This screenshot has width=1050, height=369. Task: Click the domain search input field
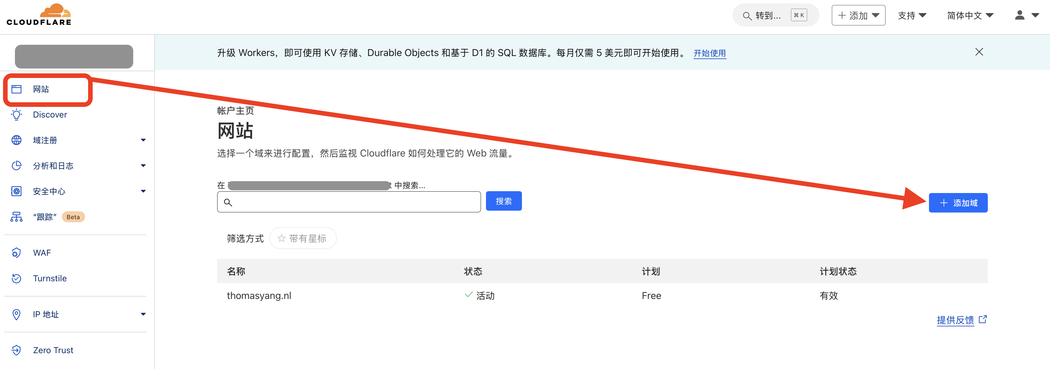(x=349, y=202)
